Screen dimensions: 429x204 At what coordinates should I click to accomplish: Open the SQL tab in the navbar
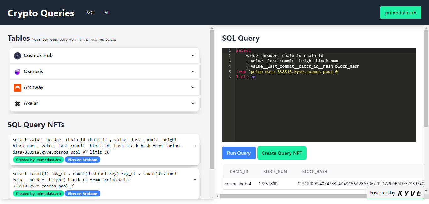[x=90, y=13]
